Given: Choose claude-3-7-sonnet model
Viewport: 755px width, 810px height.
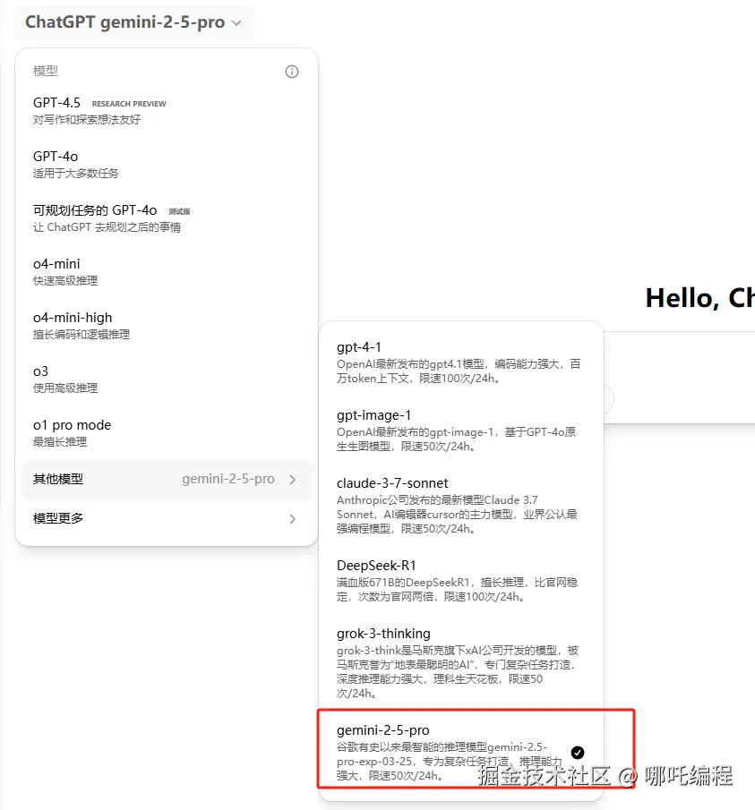Looking at the screenshot, I should pos(461,505).
